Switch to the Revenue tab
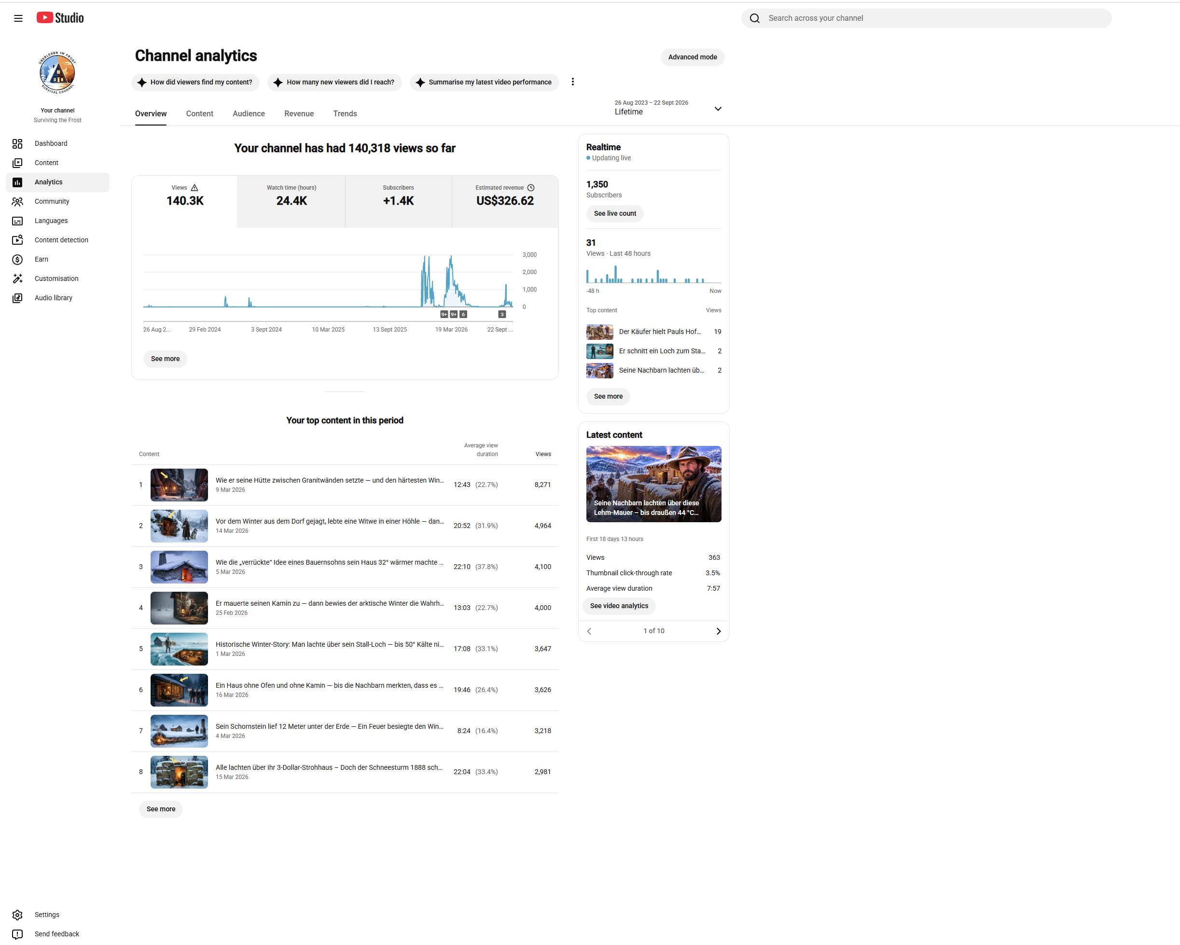The width and height of the screenshot is (1180, 945). pos(299,114)
